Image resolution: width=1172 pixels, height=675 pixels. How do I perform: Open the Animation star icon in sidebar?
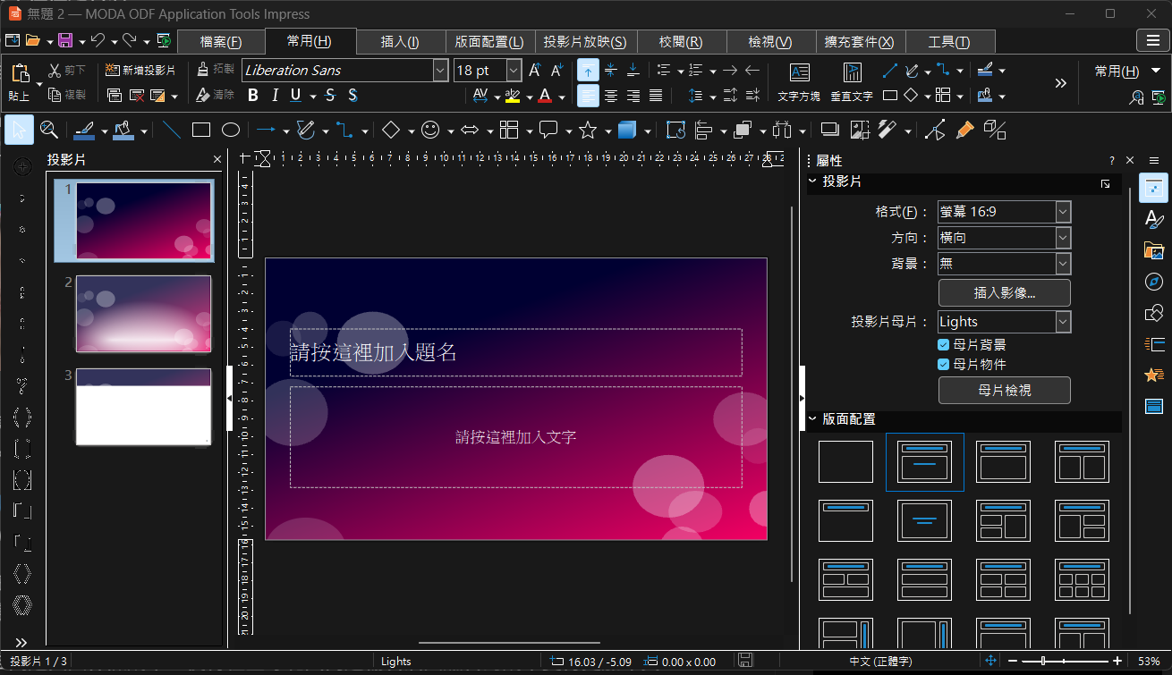(x=1154, y=375)
